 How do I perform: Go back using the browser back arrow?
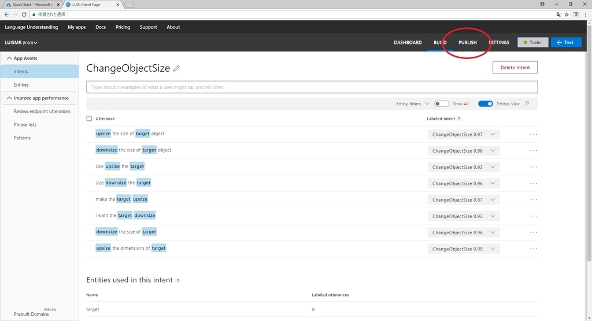click(x=7, y=14)
